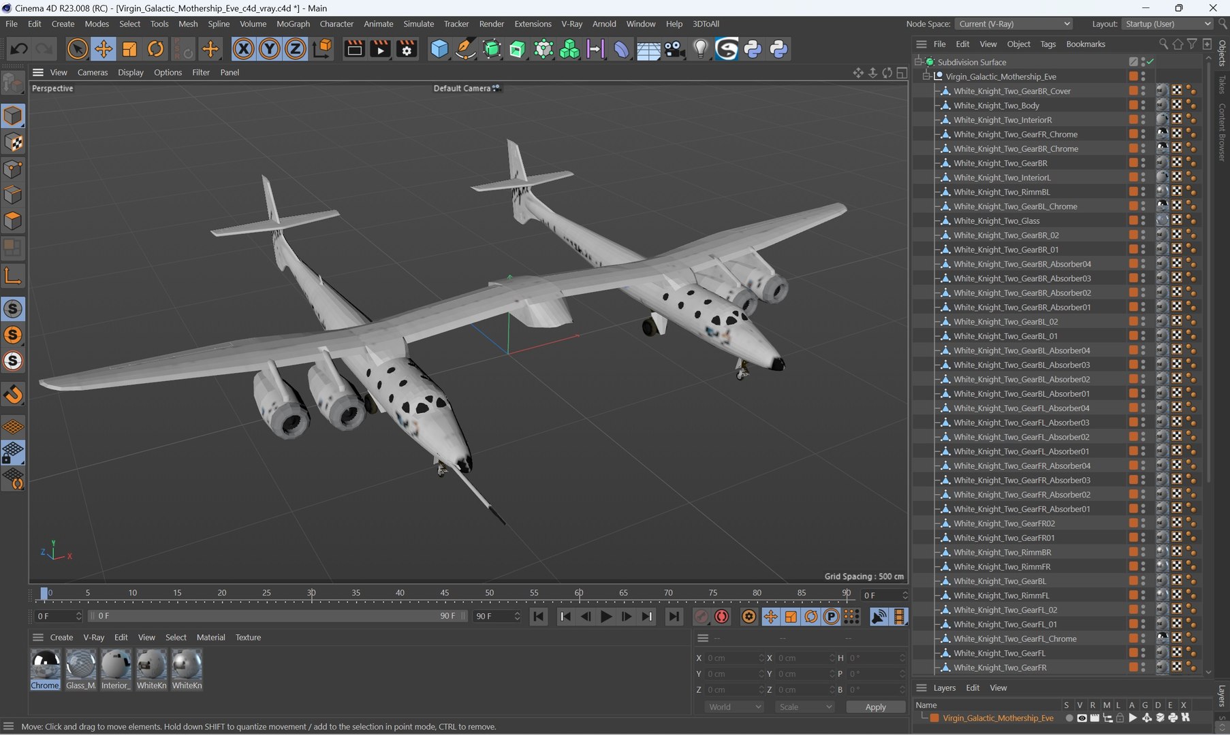Activate the Scale tool
The image size is (1230, 735).
pos(129,48)
